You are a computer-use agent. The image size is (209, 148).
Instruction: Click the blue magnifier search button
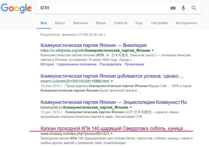click(194, 8)
